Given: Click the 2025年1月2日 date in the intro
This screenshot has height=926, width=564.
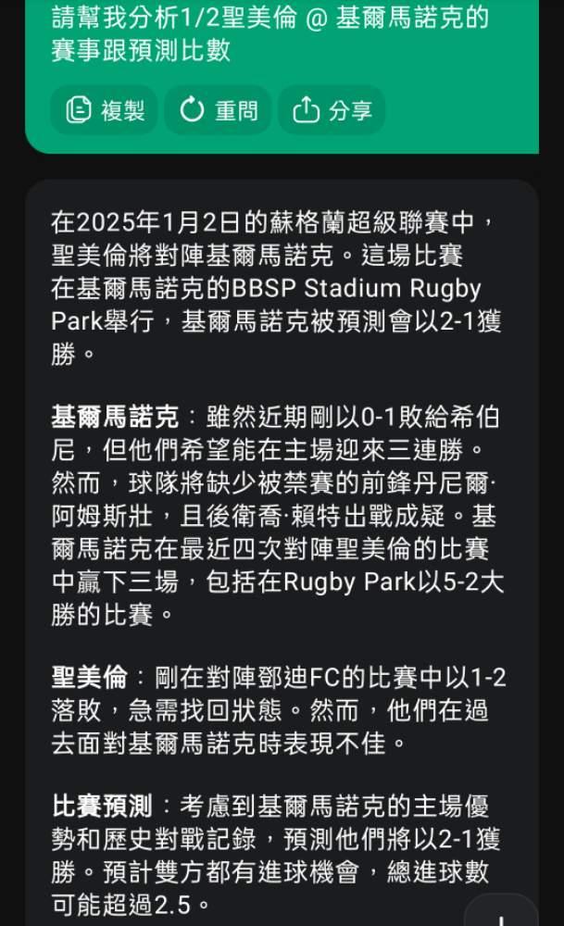Looking at the screenshot, I should coord(159,222).
